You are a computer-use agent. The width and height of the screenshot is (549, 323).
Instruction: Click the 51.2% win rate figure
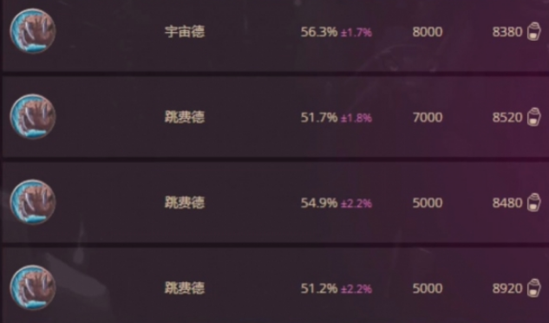319,288
